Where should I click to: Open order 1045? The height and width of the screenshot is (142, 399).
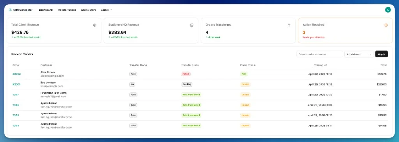[x=16, y=115]
